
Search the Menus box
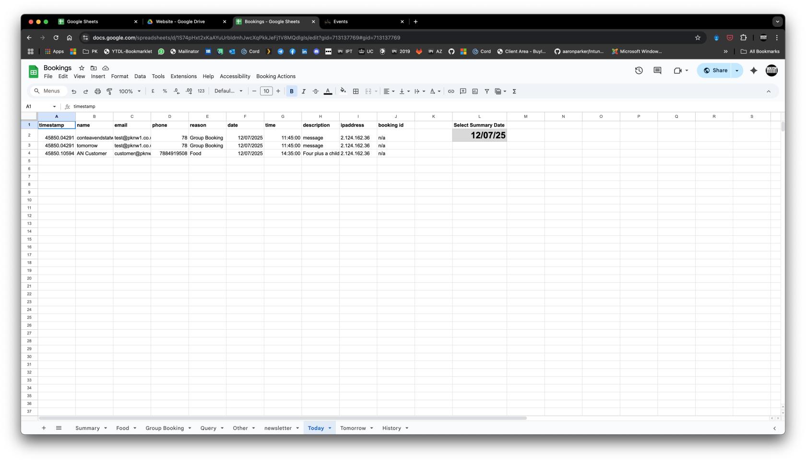pos(47,91)
